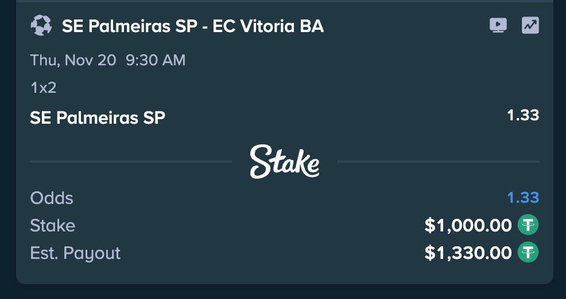Click the soccer ball sport icon
The width and height of the screenshot is (566, 299).
(41, 26)
